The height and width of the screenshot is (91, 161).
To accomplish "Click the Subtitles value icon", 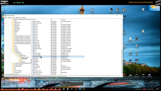I will tap(33, 64).
